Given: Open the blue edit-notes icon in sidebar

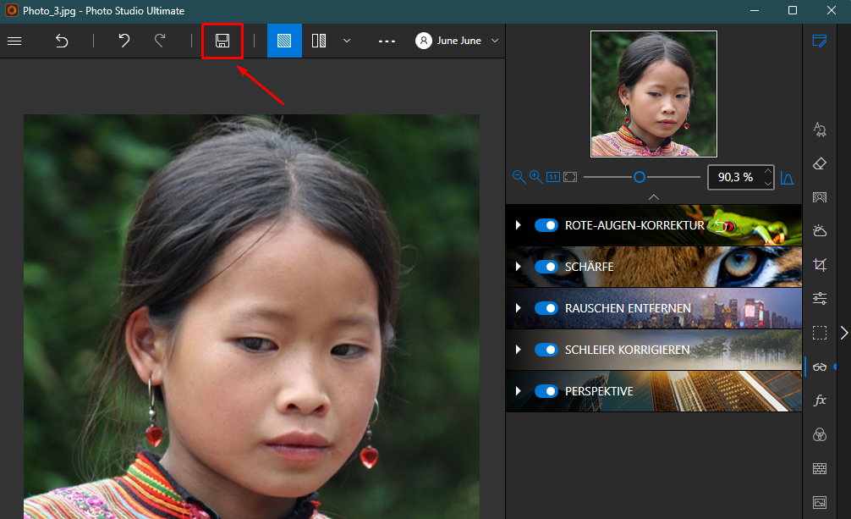Looking at the screenshot, I should pyautogui.click(x=820, y=41).
